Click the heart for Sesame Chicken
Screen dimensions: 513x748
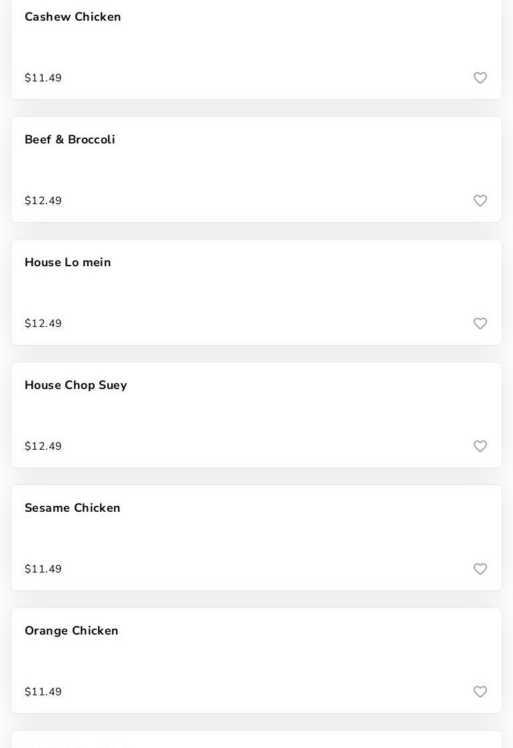(x=480, y=569)
